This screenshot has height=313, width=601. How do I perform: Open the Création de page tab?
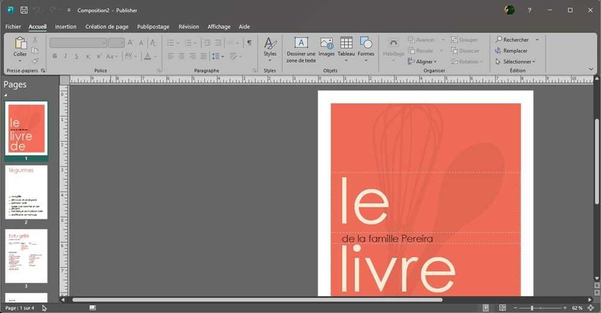[107, 26]
